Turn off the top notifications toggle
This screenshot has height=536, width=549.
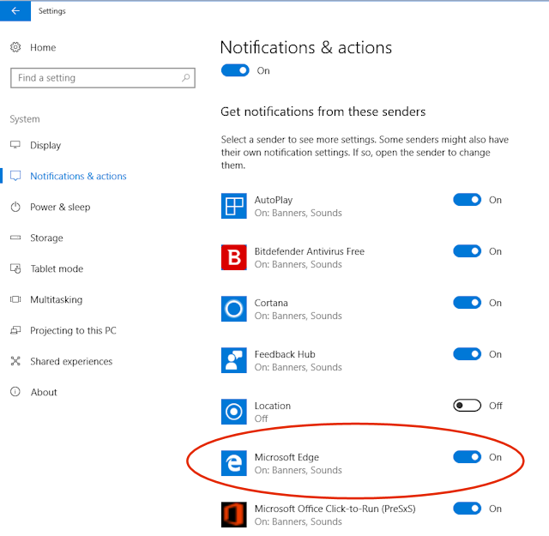[235, 70]
